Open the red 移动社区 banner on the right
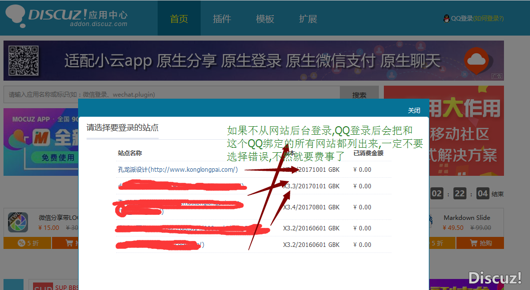Viewport: 530px width, 290px height. 466,131
